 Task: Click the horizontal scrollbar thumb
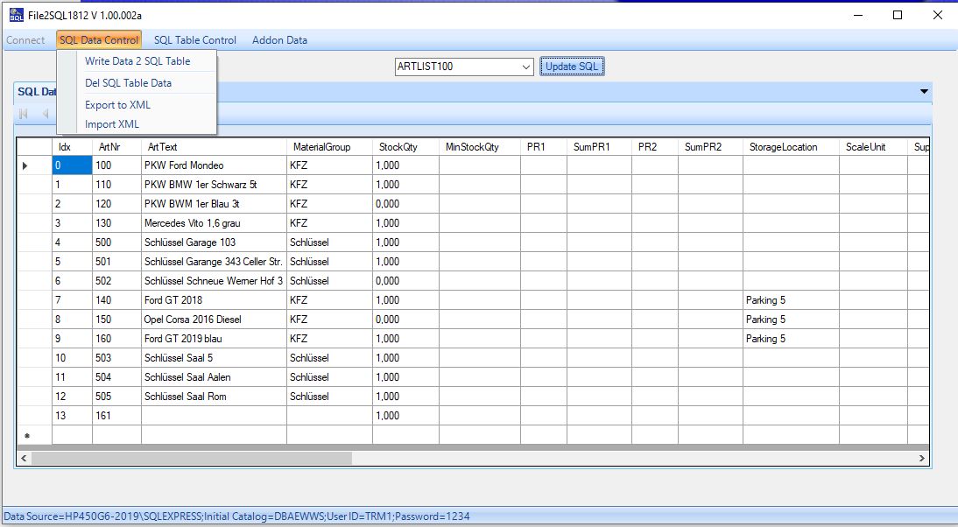tap(191, 458)
